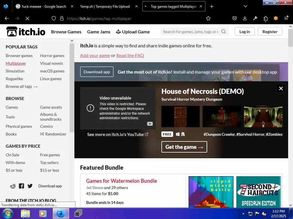Open staircase hall screenshot thumbnail

263,117
